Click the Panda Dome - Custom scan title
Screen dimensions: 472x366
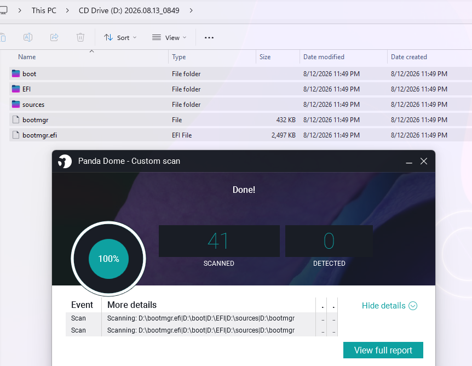tap(129, 161)
